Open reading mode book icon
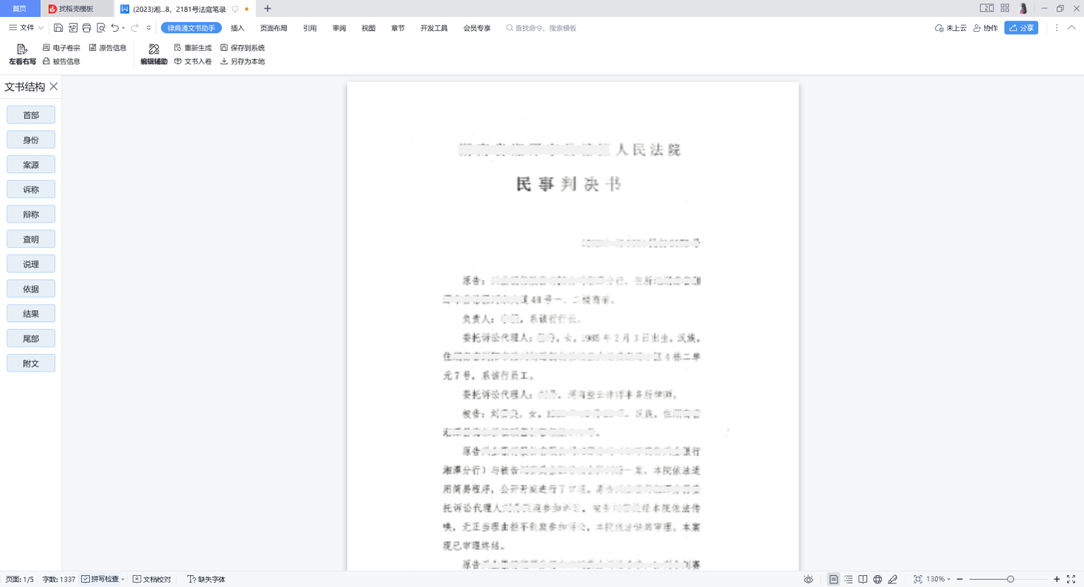Screen dimensions: 1084x587 863,580
